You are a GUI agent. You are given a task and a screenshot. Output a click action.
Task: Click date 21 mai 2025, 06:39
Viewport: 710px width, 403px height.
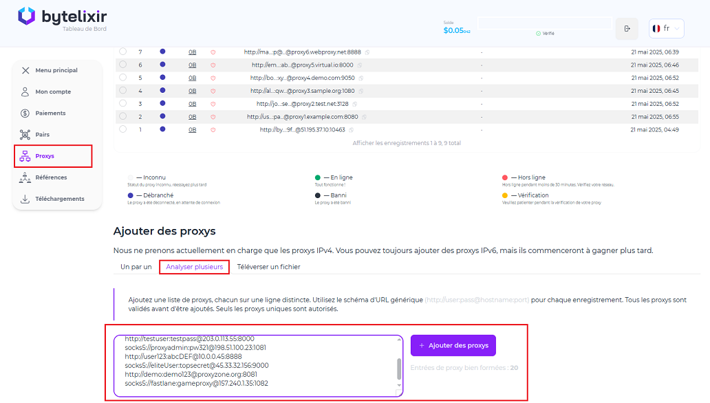655,52
